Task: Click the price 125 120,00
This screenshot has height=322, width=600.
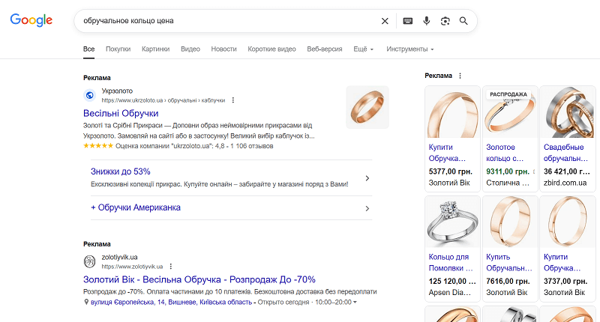Action: point(452,281)
